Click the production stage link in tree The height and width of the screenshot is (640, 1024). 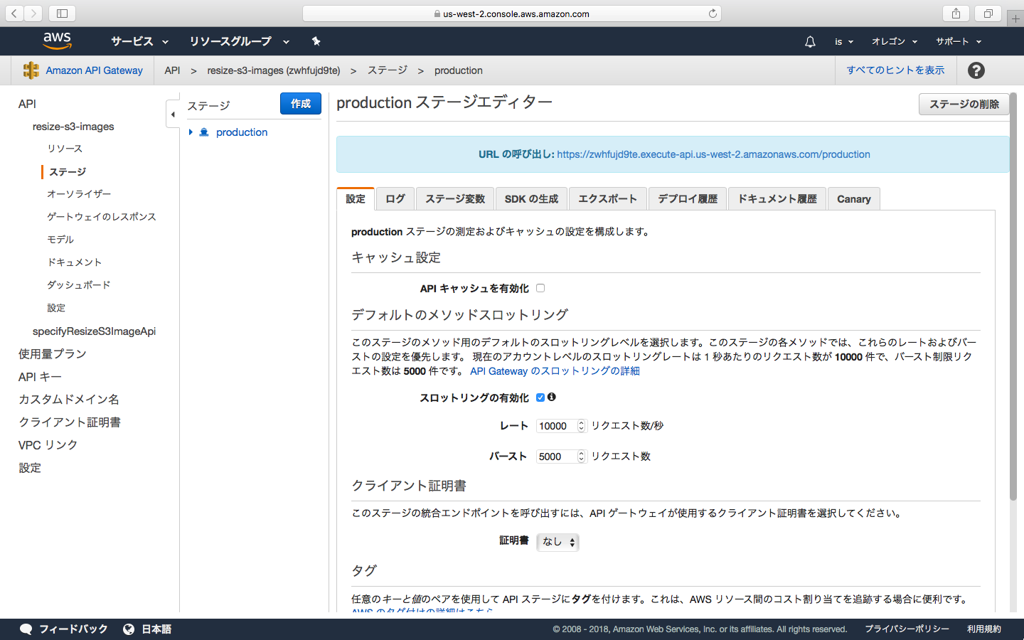(242, 132)
